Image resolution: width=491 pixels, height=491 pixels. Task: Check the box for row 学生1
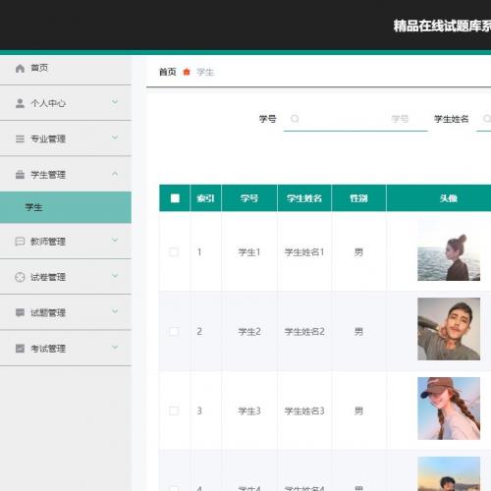coord(174,252)
